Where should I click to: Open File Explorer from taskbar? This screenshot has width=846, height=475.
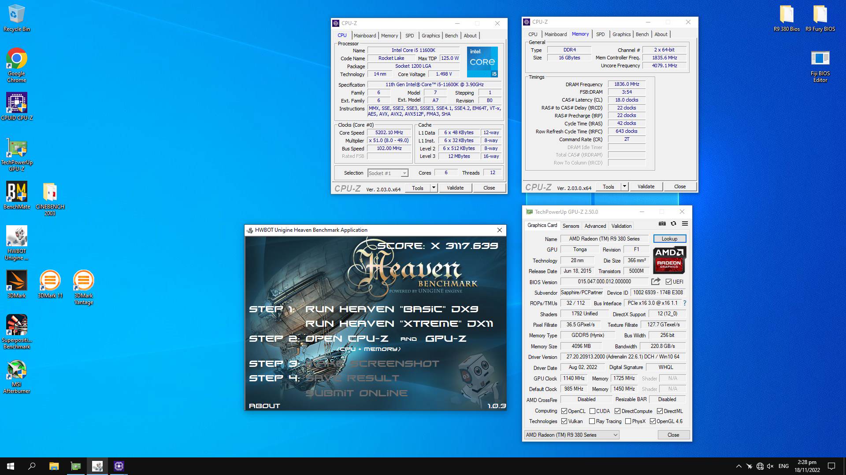pos(54,466)
